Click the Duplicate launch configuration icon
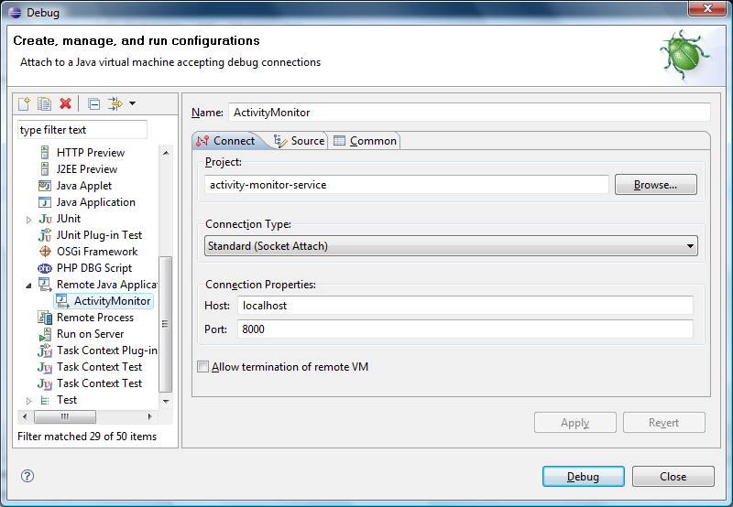 pyautogui.click(x=44, y=103)
